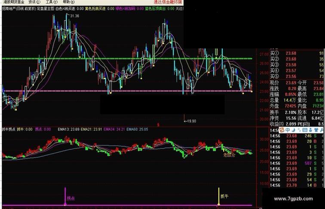Image resolution: width=325 pixels, height=209 pixels.
Task: Toggle the 中 Chinese input mode icon
Action: [x=288, y=130]
